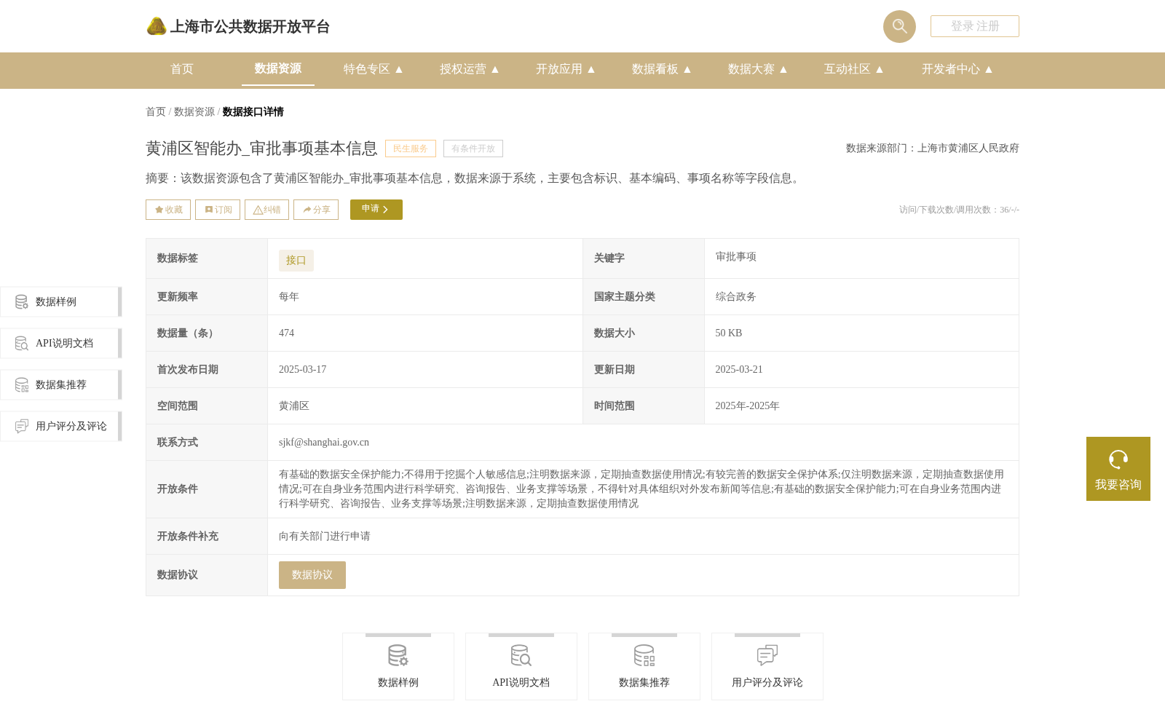Click the 每年 update frequency value
The height and width of the screenshot is (728, 1165).
(289, 297)
